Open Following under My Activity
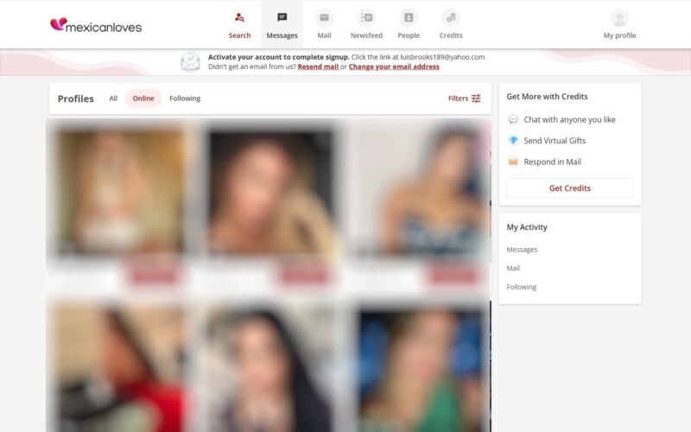The width and height of the screenshot is (691, 432). [522, 287]
